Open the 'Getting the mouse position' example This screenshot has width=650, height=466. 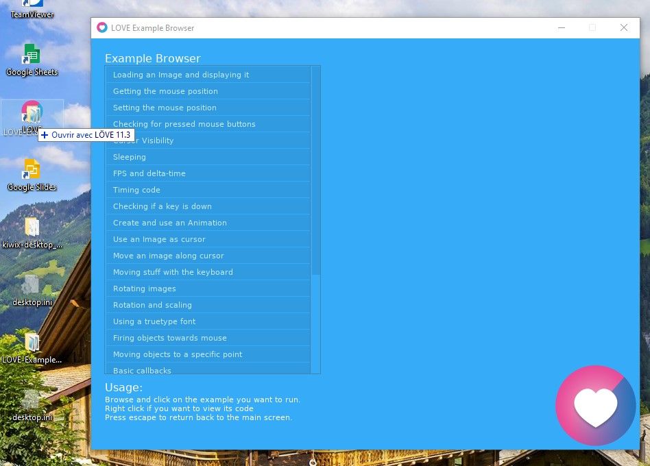click(x=208, y=91)
